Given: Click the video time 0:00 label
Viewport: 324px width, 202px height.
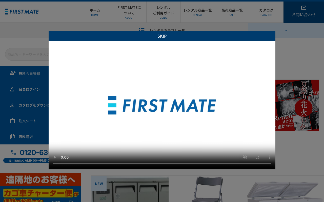Looking at the screenshot, I should pyautogui.click(x=65, y=157).
